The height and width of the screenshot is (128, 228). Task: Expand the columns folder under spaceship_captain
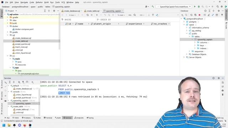(195, 42)
